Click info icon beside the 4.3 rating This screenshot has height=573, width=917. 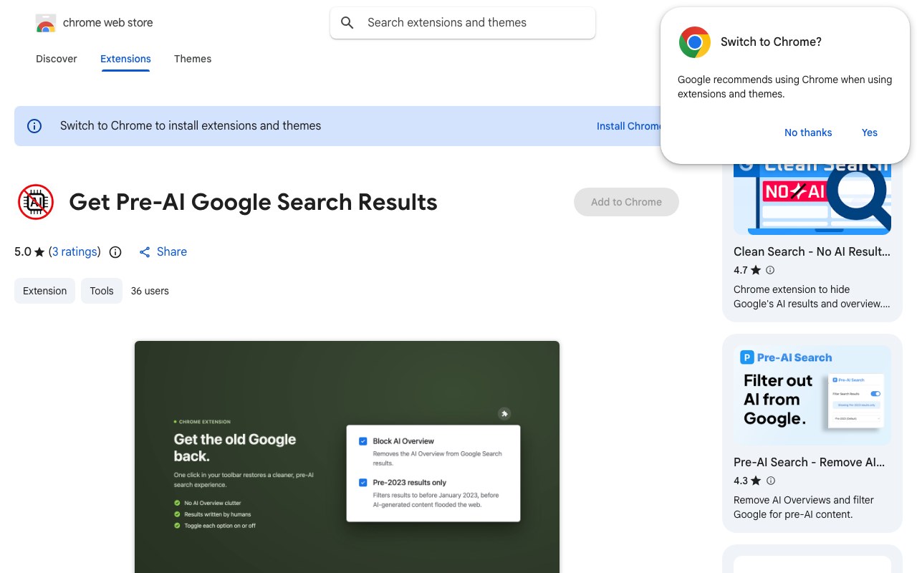(770, 481)
